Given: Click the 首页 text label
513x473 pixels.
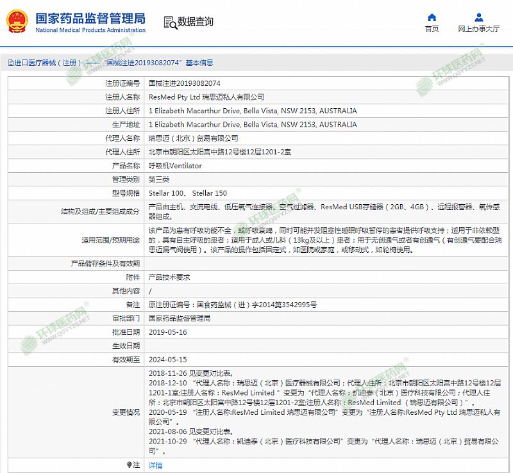Looking at the screenshot, I should pyautogui.click(x=432, y=29).
